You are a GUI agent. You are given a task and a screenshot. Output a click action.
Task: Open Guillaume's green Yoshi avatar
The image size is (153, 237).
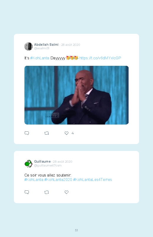click(29, 164)
